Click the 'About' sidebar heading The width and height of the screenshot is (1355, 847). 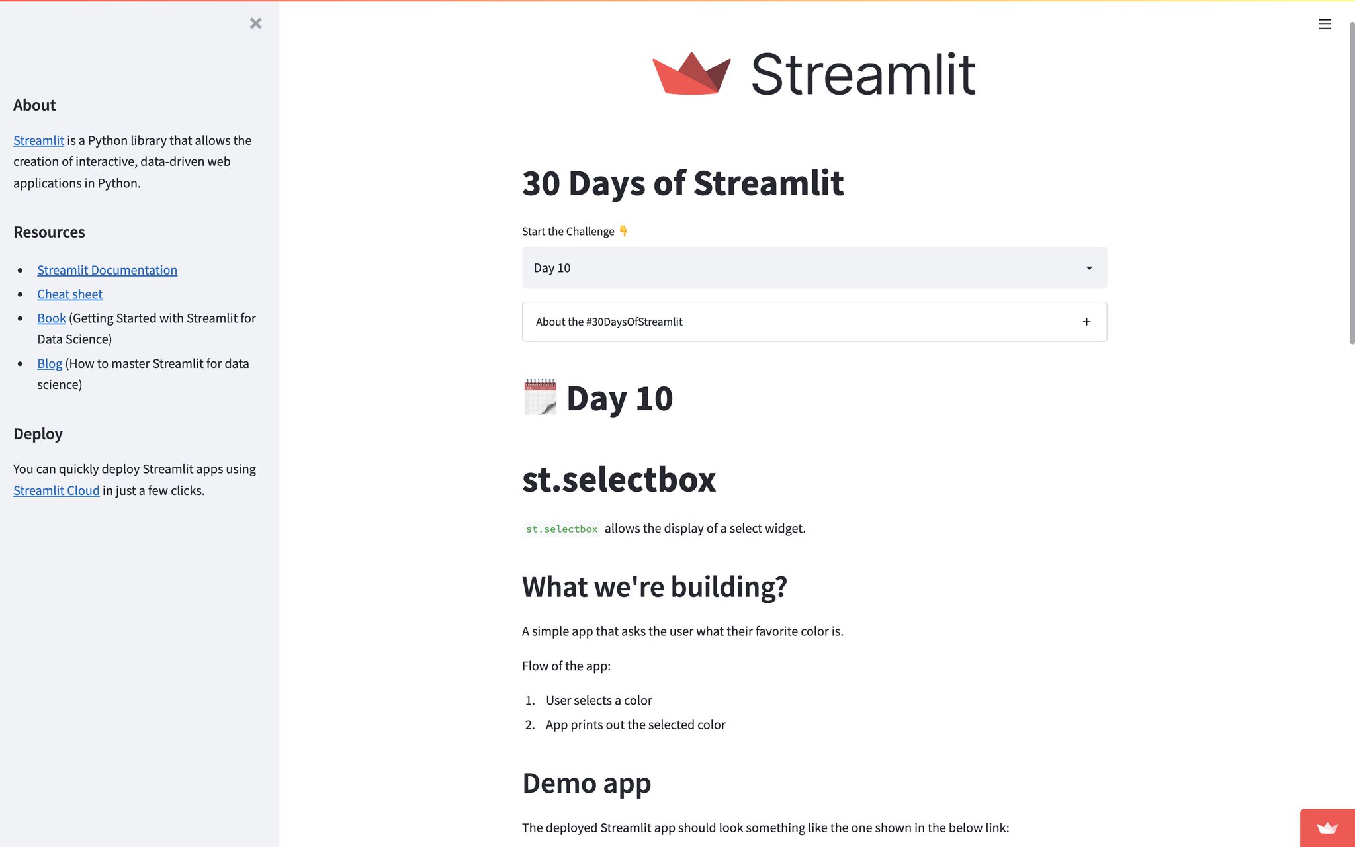34,105
